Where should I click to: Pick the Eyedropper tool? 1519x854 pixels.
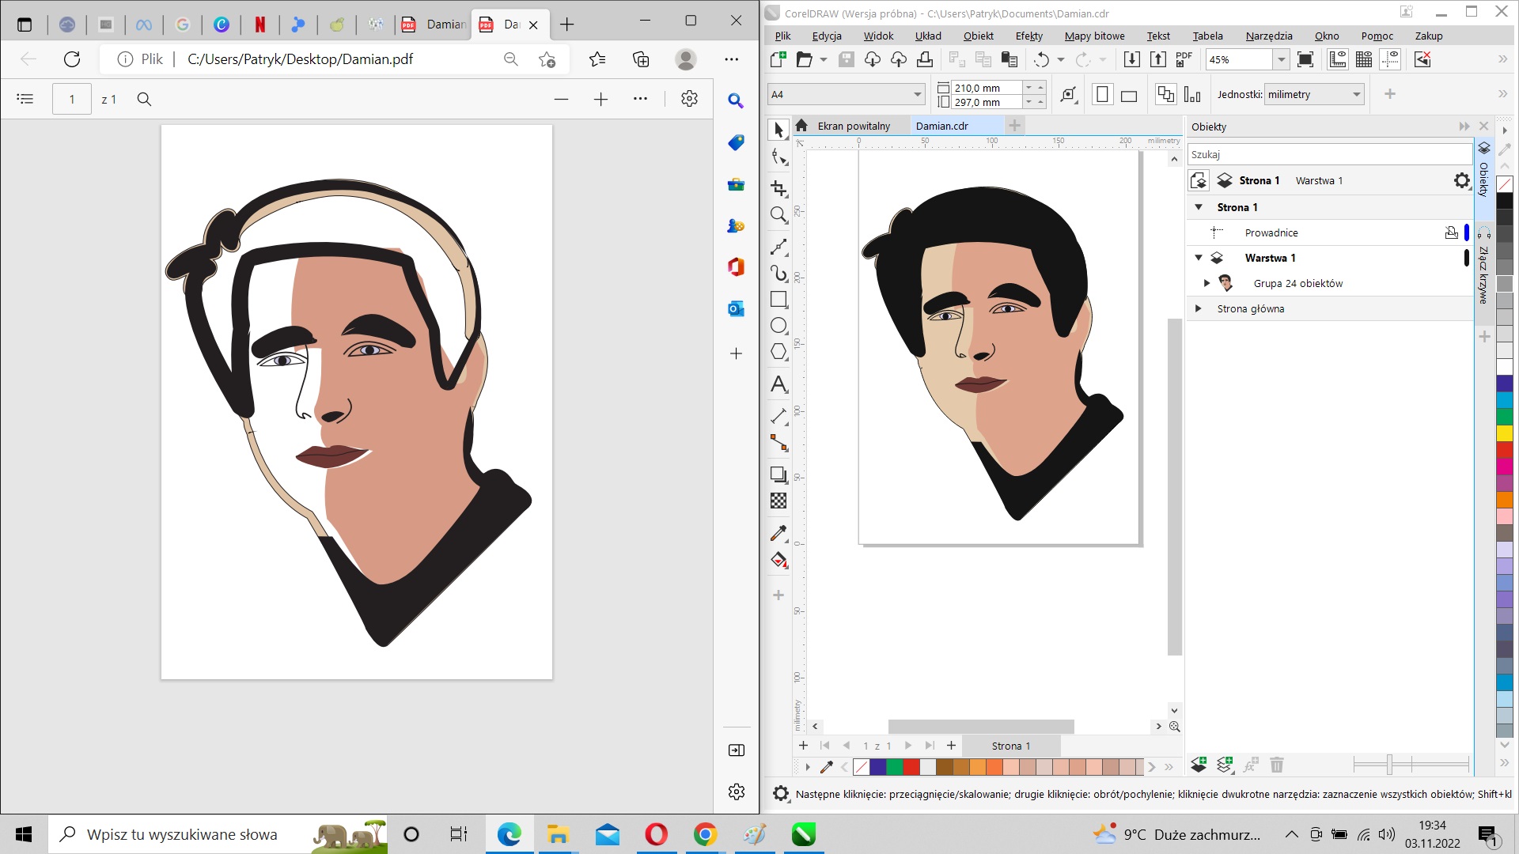pyautogui.click(x=778, y=534)
